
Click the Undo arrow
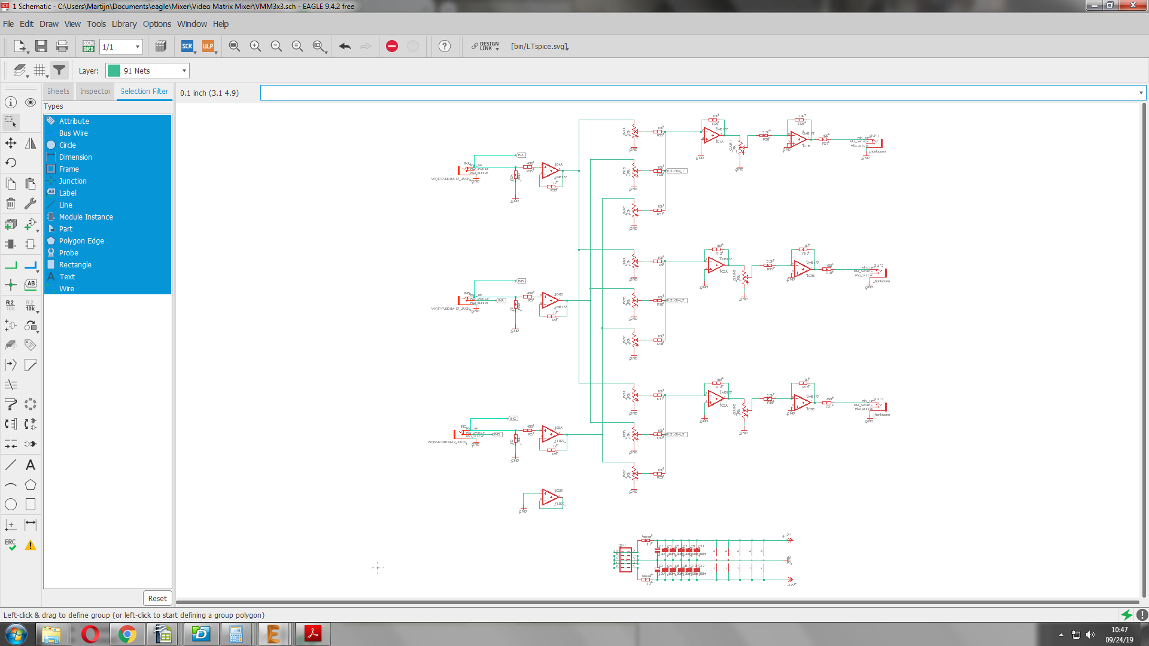(345, 46)
